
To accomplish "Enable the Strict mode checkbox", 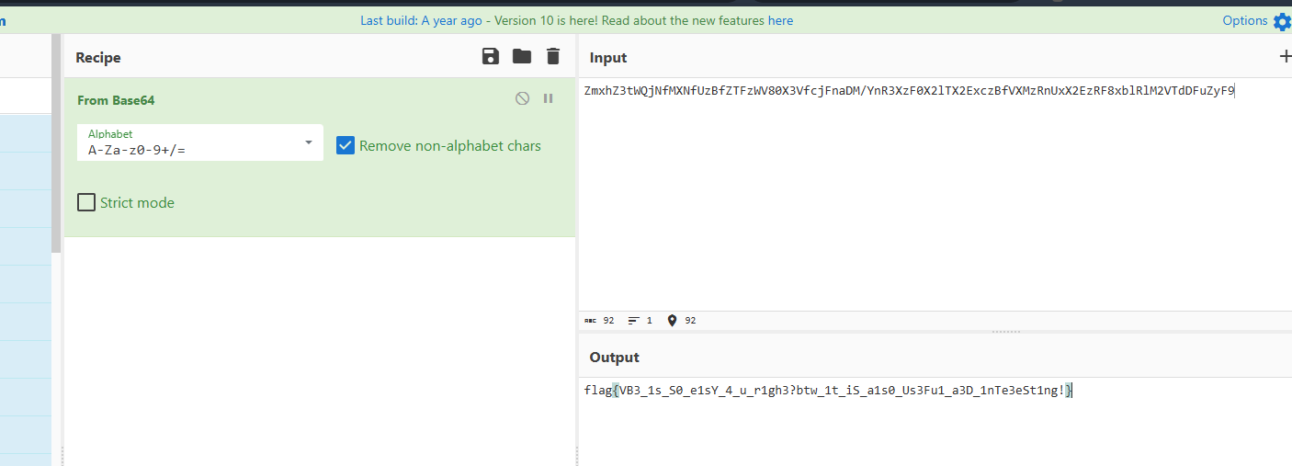I will 86,202.
